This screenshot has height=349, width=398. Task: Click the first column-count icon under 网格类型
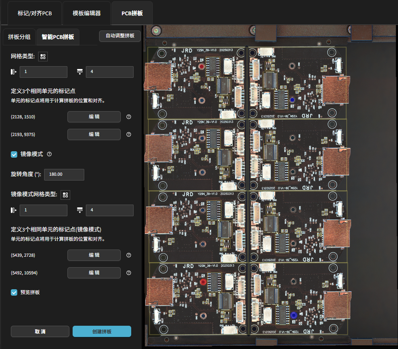coord(14,72)
